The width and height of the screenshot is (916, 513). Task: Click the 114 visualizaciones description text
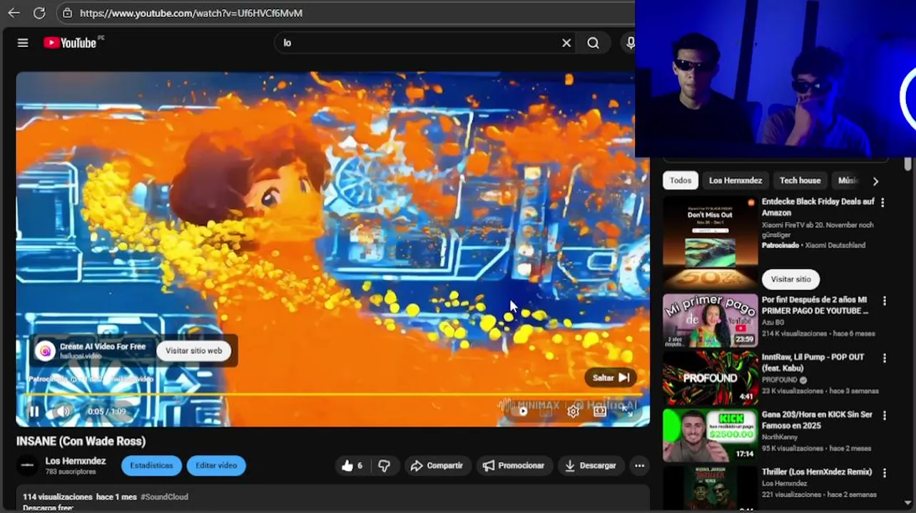(x=57, y=497)
